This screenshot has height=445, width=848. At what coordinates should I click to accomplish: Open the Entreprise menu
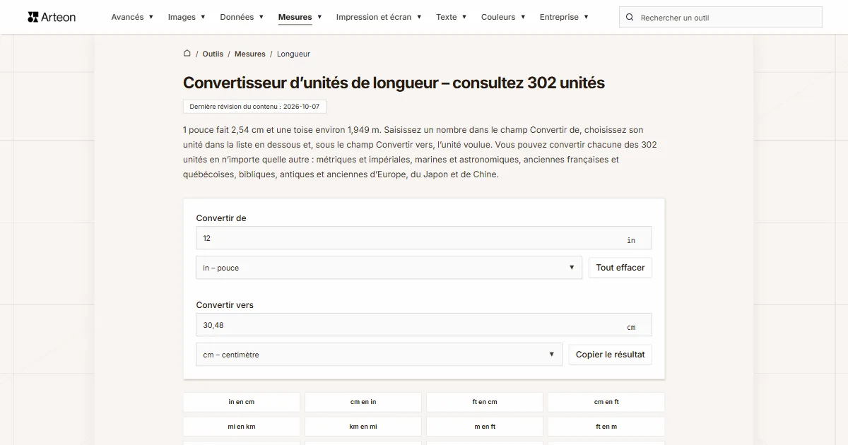pos(564,17)
